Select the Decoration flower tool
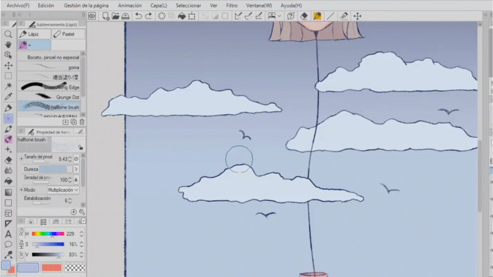This screenshot has width=493, height=277. (x=8, y=118)
